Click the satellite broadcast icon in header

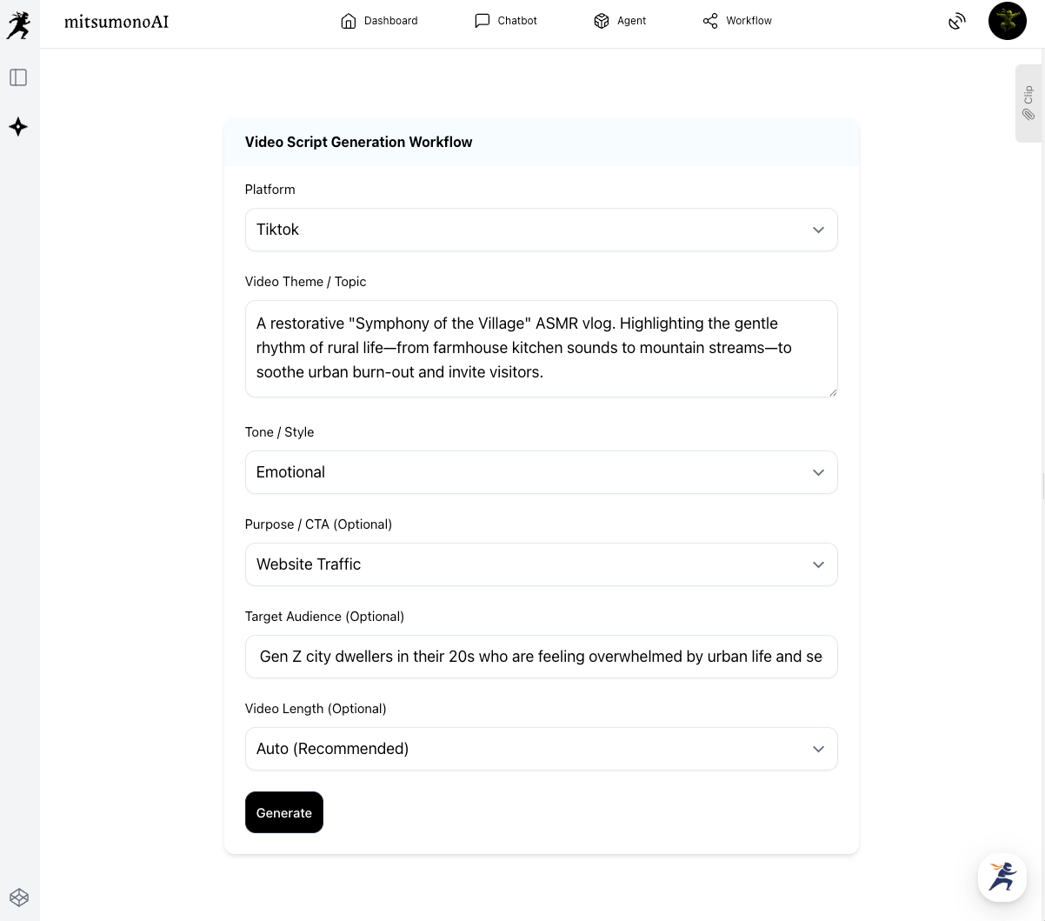click(956, 22)
